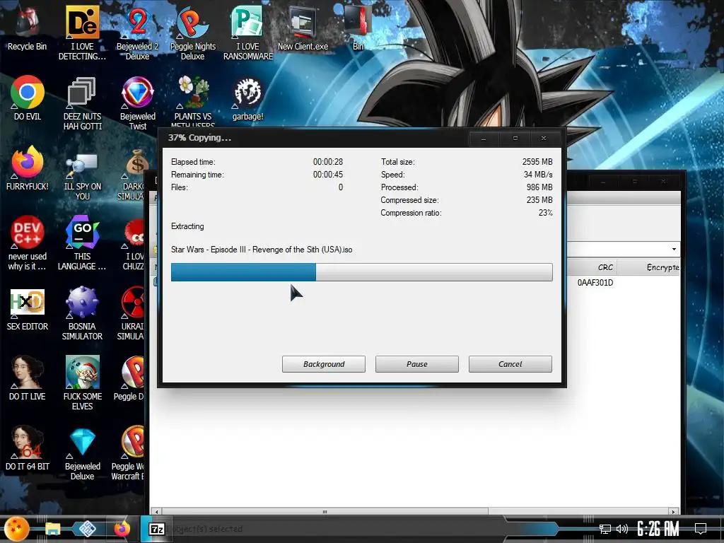Maximize the Copying dialog
Viewport: 724px width, 543px height.
(x=515, y=138)
